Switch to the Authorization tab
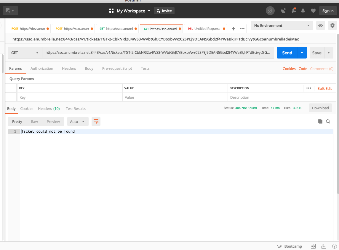Screen dimensions: 339x250 [41, 68]
